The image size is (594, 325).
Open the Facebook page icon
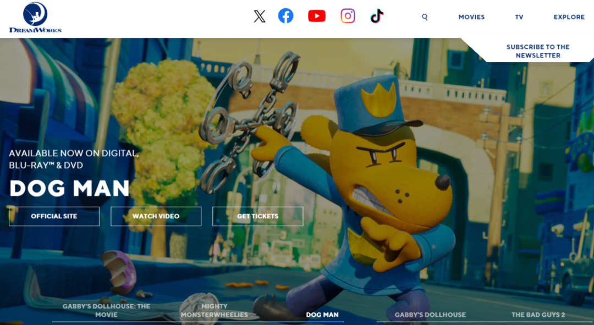click(285, 16)
